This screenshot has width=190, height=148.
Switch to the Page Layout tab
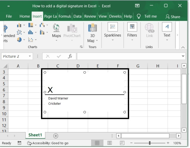tap(50, 16)
